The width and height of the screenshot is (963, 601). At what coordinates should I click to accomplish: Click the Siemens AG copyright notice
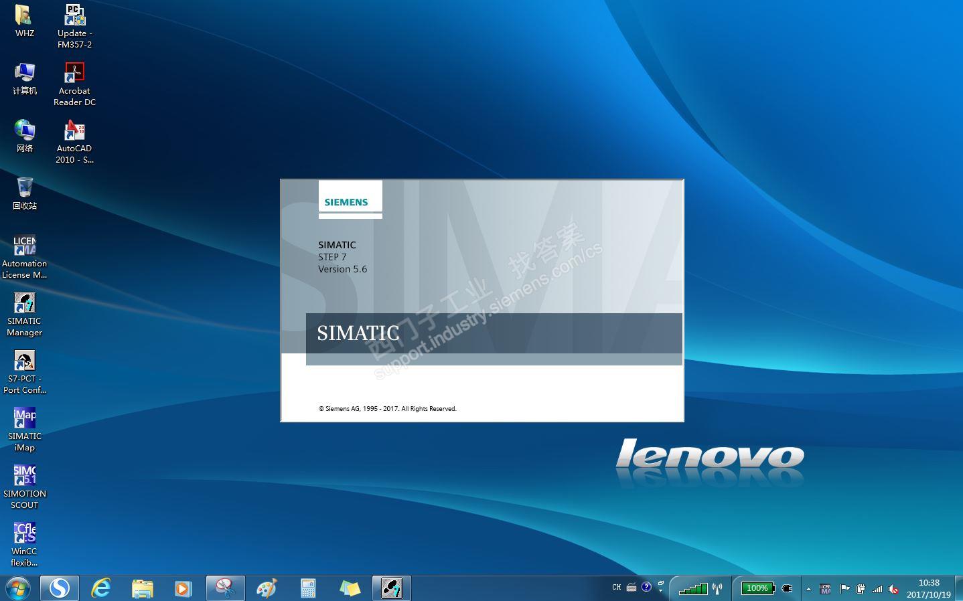pos(388,409)
